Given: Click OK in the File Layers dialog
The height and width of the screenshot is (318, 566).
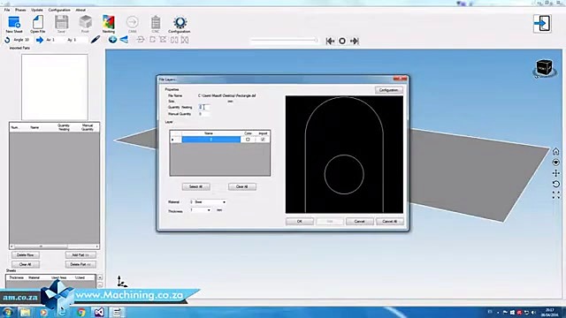Looking at the screenshot, I should pyautogui.click(x=300, y=222).
